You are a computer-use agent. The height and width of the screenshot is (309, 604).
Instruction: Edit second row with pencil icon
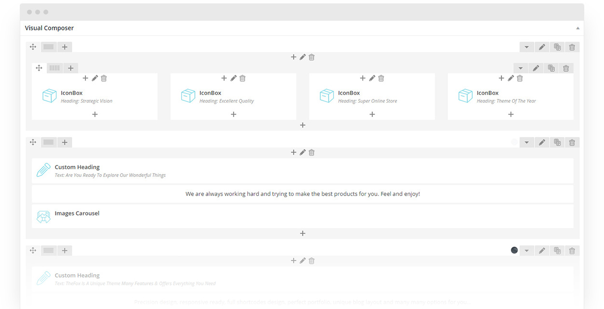pyautogui.click(x=542, y=143)
